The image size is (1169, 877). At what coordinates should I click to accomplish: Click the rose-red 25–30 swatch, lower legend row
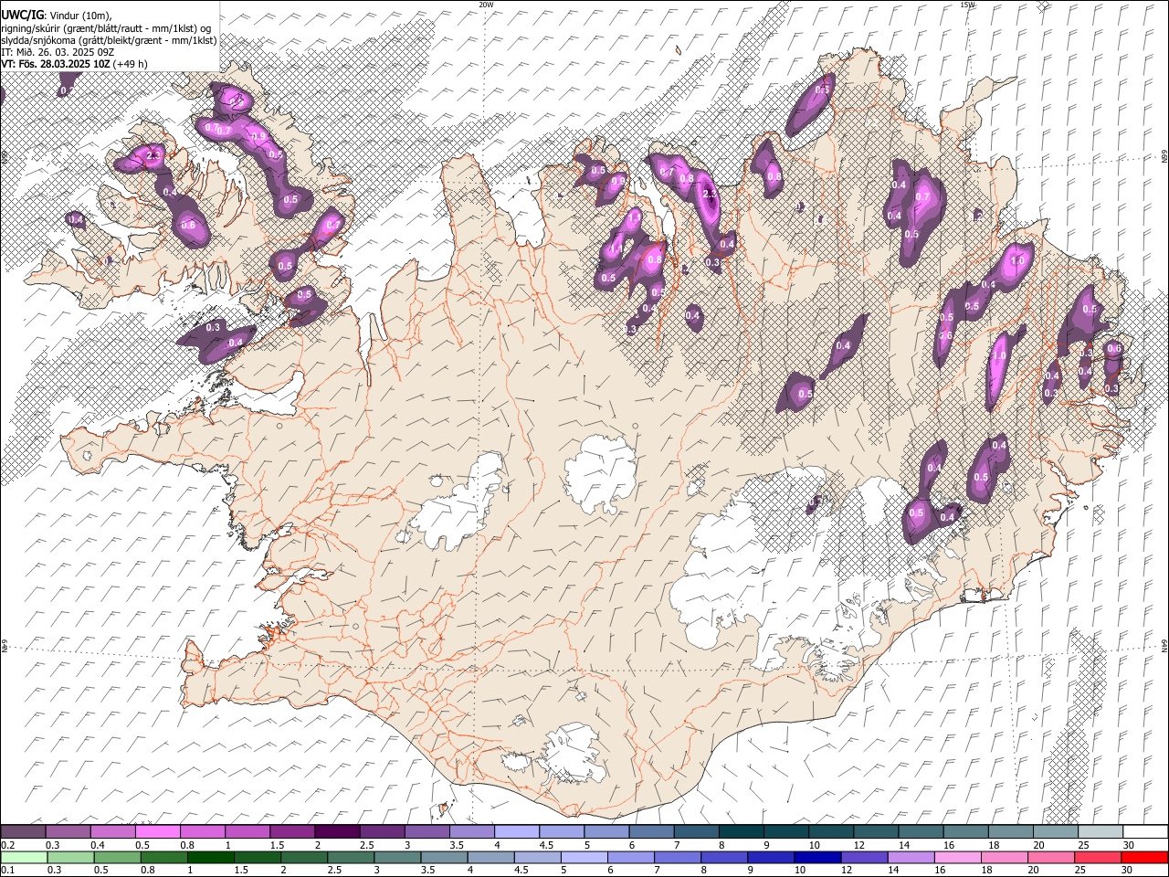click(1097, 858)
